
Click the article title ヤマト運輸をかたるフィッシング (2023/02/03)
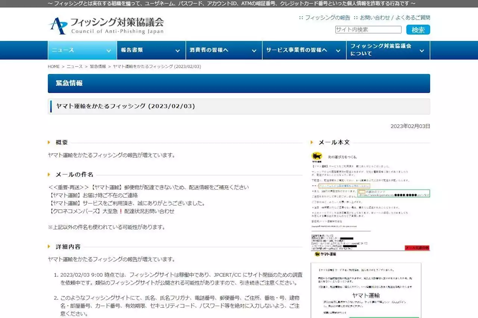[x=125, y=106]
